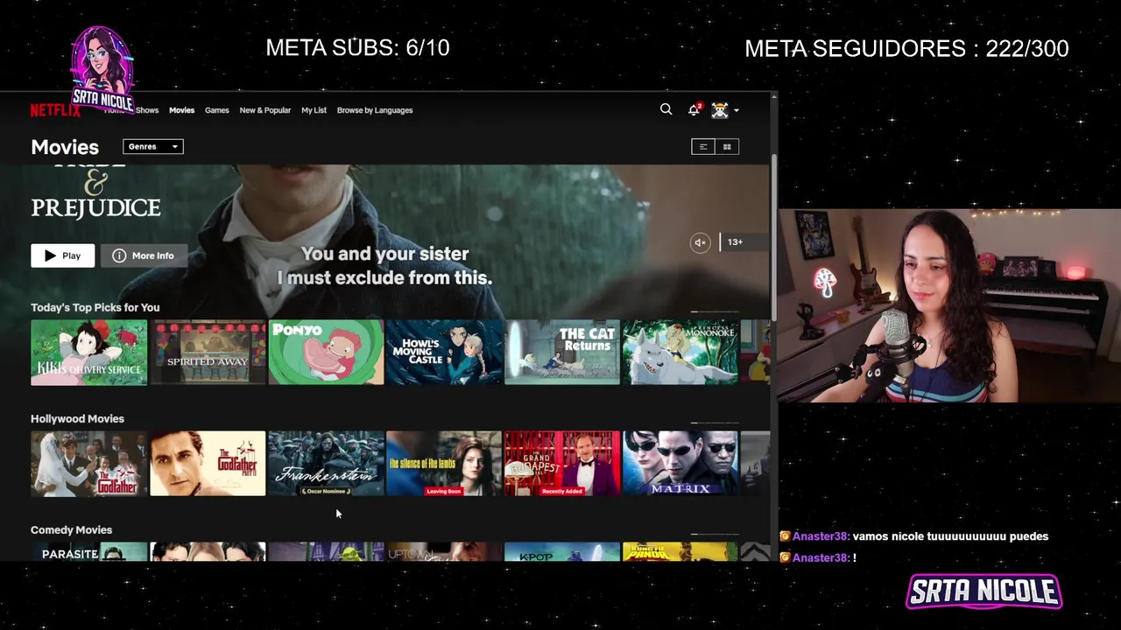Screen dimensions: 1121x630
Task: Select Movies in navigation bar
Action: point(181,110)
